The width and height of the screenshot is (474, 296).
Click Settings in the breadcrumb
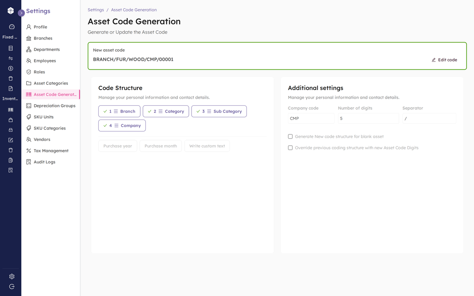pyautogui.click(x=96, y=10)
